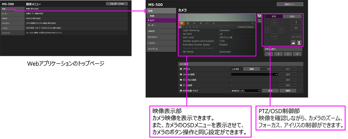
Task: Click 適用 in the フォーカス速度 row
Action: tap(288, 74)
